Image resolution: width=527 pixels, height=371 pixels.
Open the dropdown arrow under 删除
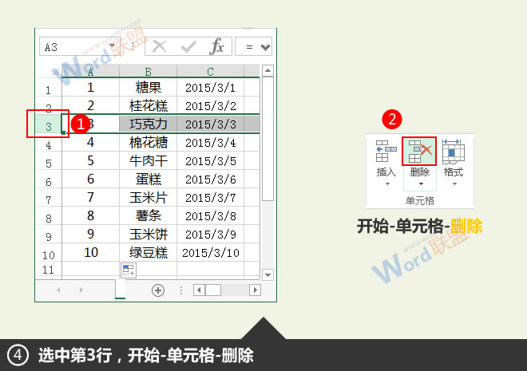pyautogui.click(x=419, y=184)
